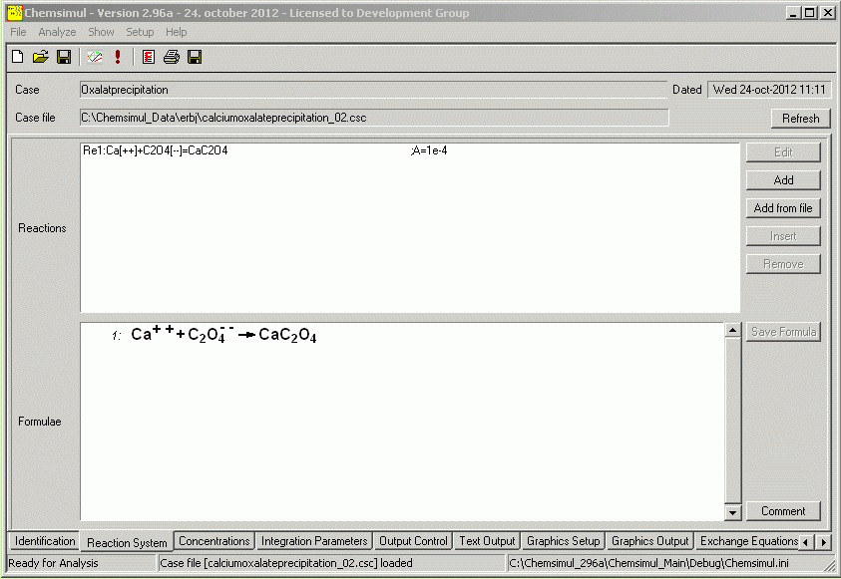Click the red exclamation mark toolbar icon
841x579 pixels.
coord(118,57)
